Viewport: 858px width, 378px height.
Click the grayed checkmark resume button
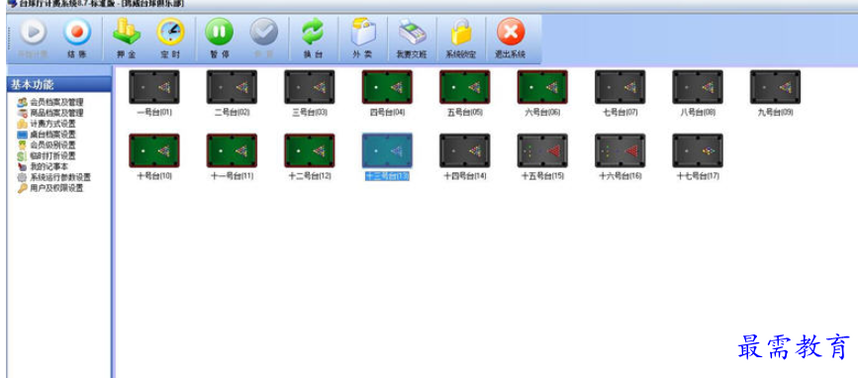click(264, 32)
